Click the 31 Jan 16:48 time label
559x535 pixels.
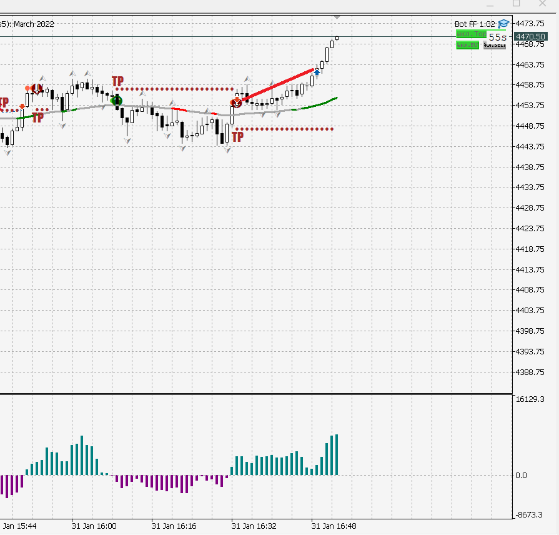pos(334,526)
